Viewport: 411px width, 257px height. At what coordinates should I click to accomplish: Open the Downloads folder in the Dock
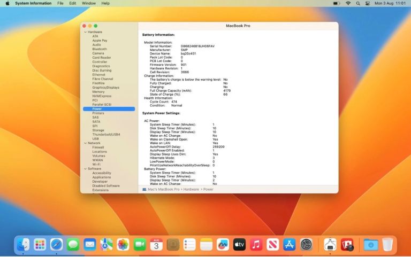point(371,245)
